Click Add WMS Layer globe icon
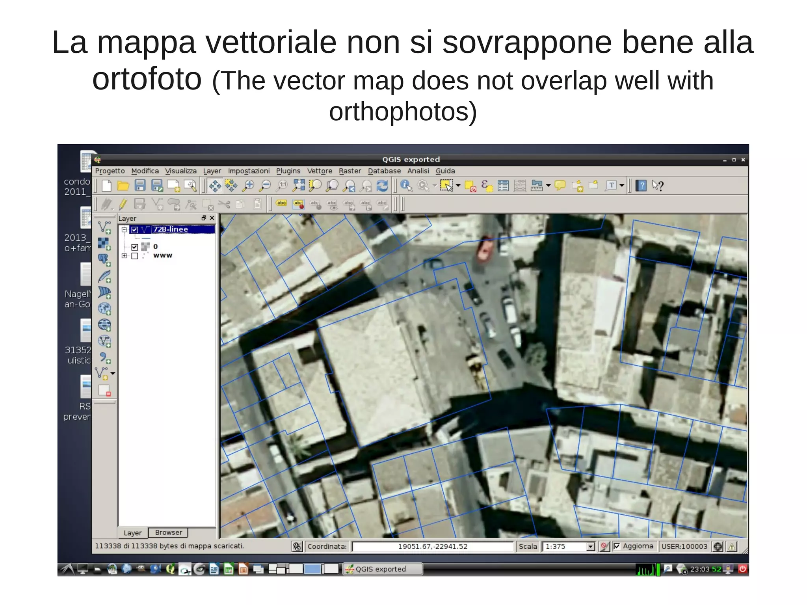 tap(104, 308)
